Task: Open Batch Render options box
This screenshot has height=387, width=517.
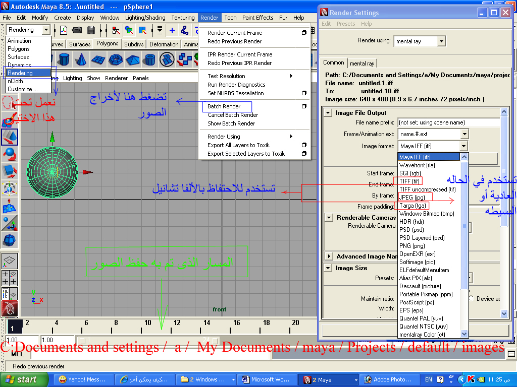Action: (304, 106)
